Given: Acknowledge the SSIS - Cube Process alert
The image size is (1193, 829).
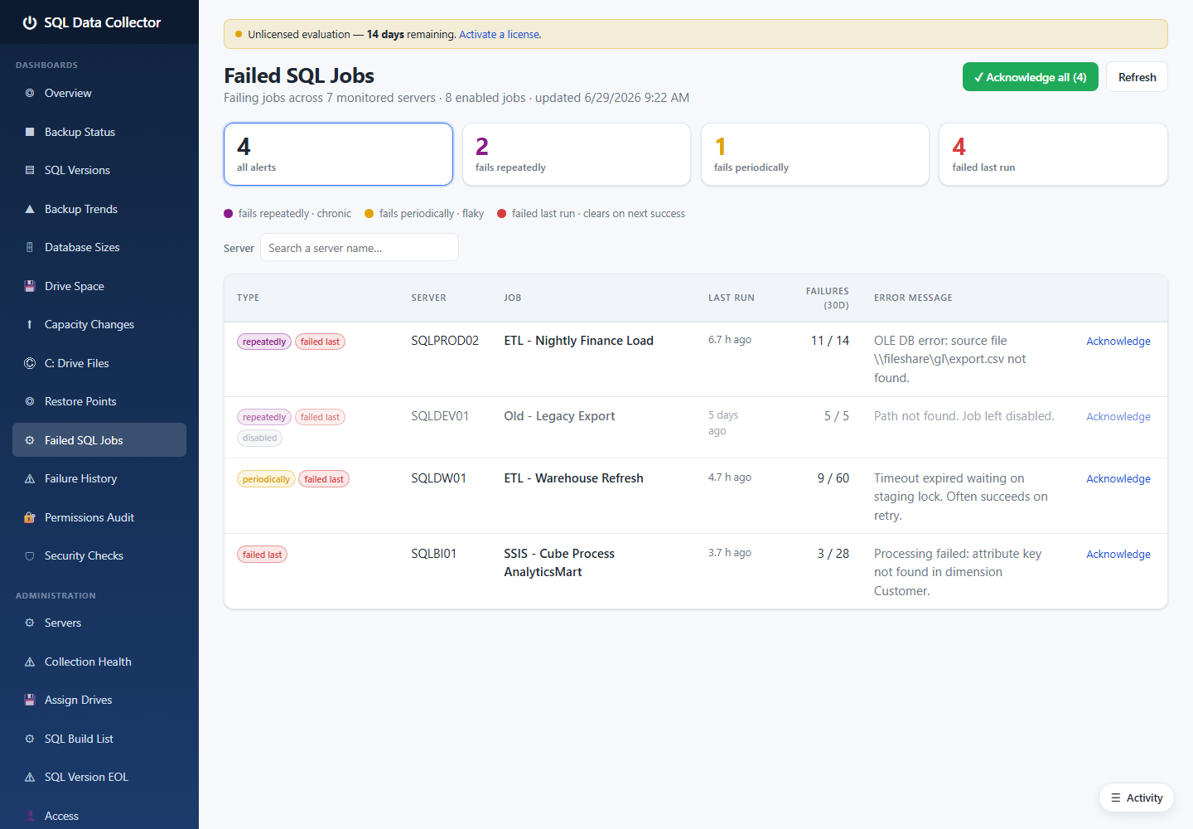Looking at the screenshot, I should click(1118, 554).
